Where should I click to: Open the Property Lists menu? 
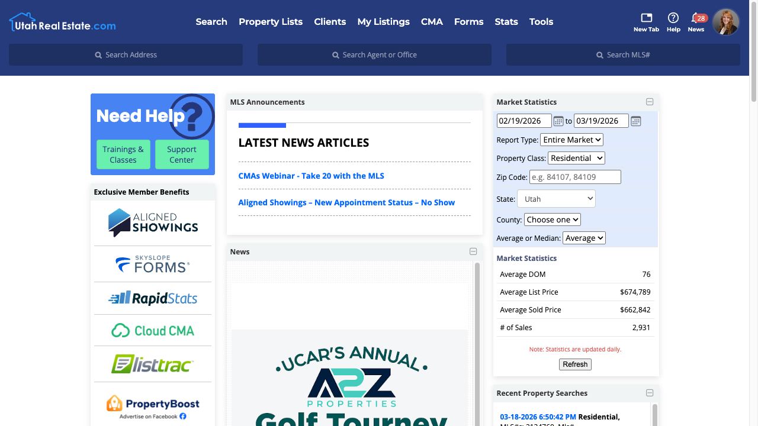271,22
